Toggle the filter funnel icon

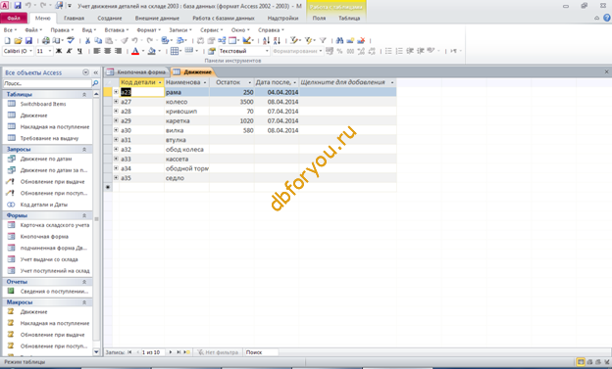pos(323,40)
